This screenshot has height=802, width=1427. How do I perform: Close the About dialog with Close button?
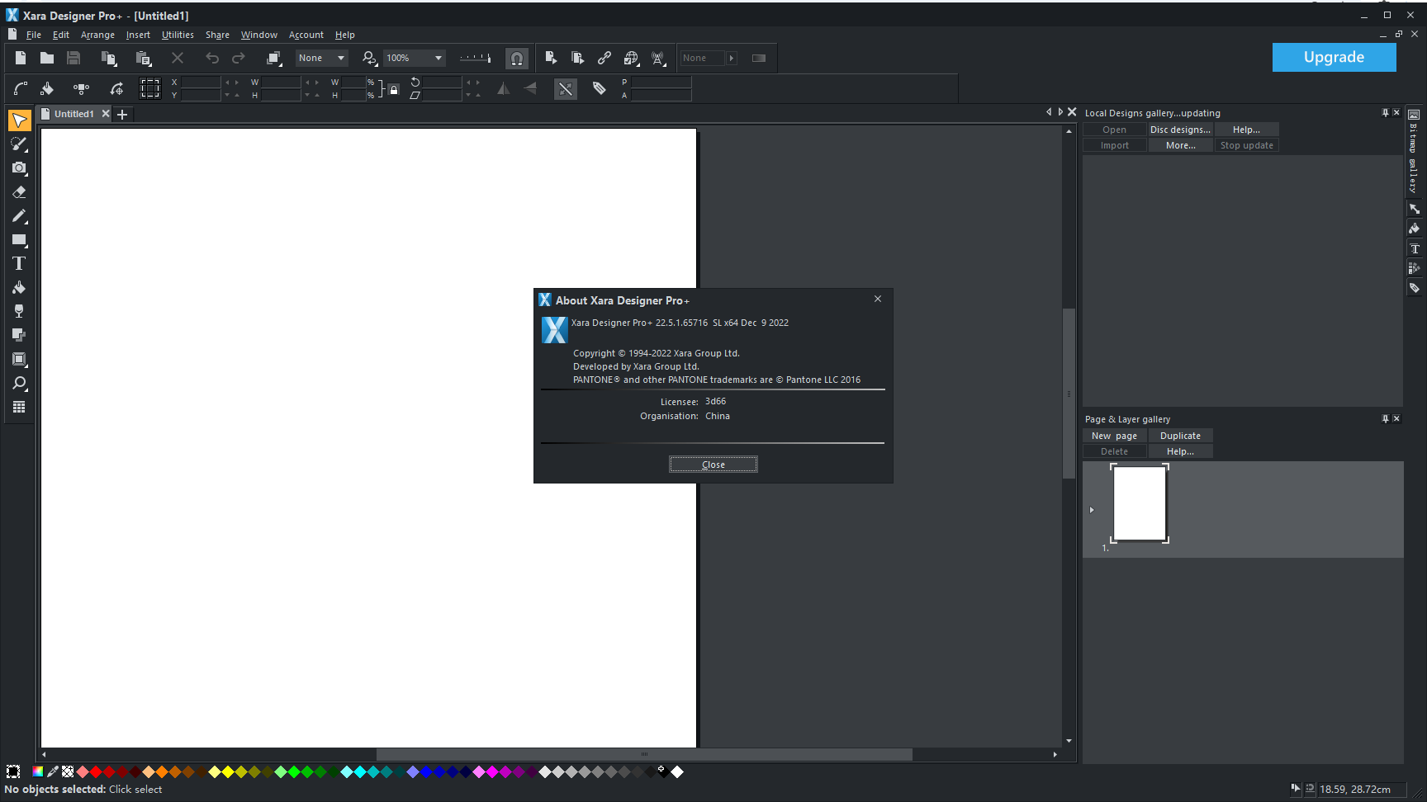[x=713, y=465]
